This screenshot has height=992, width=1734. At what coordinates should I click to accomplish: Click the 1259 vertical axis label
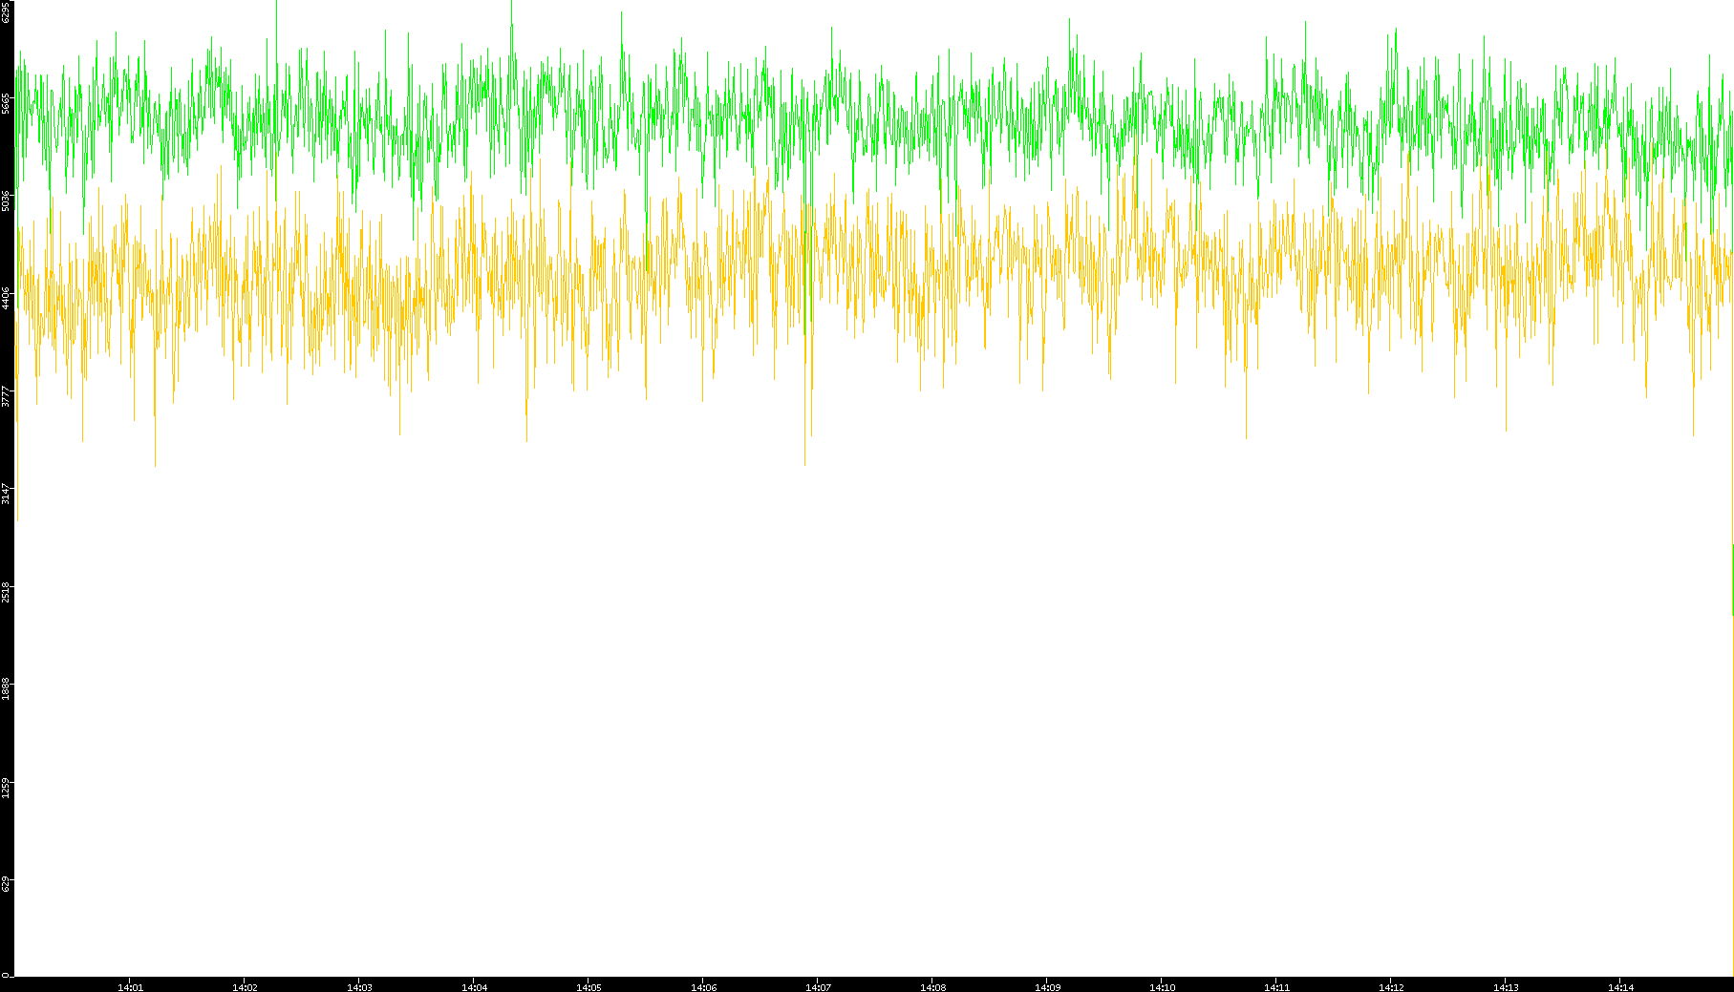(7, 788)
